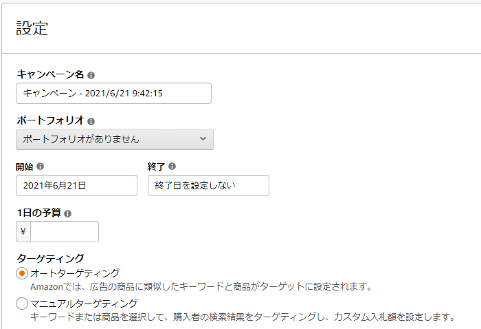The width and height of the screenshot is (481, 329).
Task: Click the daily budget amount field
Action: tap(65, 232)
